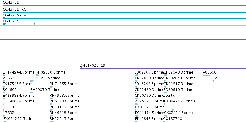Select CK02429.3prime EST label
The image size is (246, 123).
pos(149,90)
